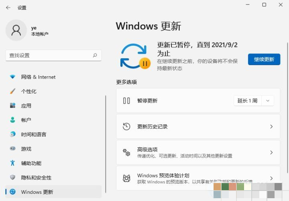Click the 更新已暂停 status heading
289x201 pixels.
pos(197,49)
